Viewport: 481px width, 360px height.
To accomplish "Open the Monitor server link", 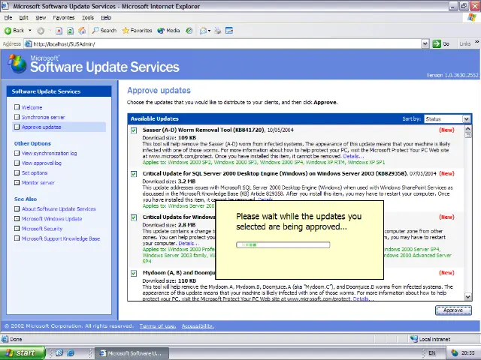I will pyautogui.click(x=38, y=183).
